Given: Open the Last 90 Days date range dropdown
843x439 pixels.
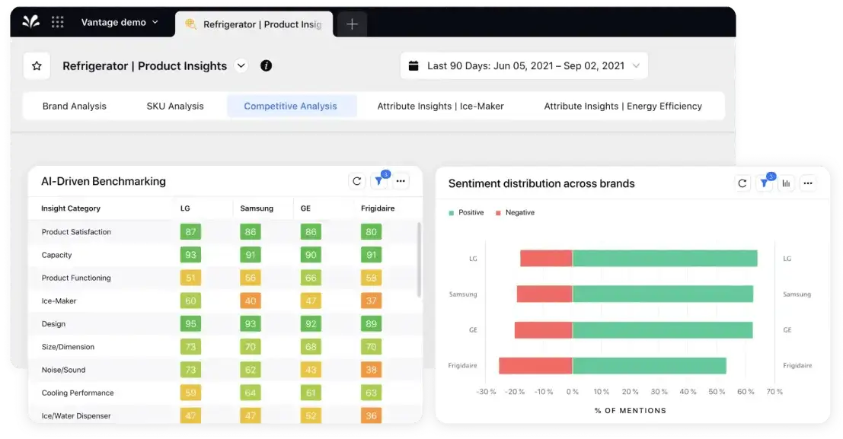Looking at the screenshot, I should (x=635, y=65).
